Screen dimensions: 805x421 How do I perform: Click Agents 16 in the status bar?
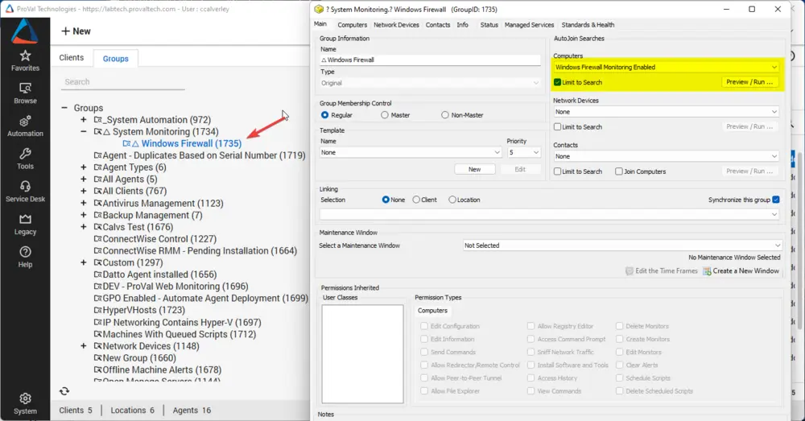pyautogui.click(x=192, y=411)
